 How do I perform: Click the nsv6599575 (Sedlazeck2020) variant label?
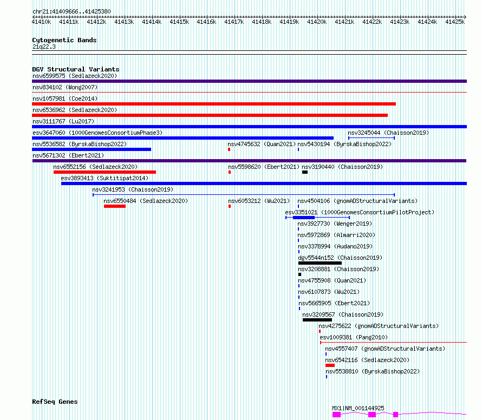pyautogui.click(x=75, y=76)
